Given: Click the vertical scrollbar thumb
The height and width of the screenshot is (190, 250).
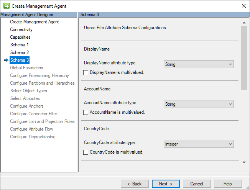Looking at the screenshot, I should tap(244, 58).
